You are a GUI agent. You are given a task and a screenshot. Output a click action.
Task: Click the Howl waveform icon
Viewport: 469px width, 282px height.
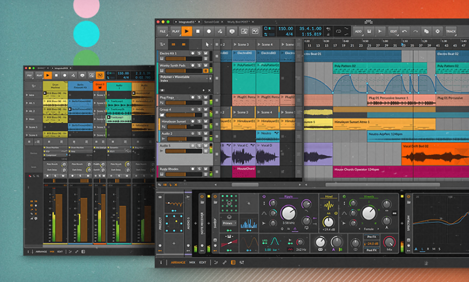pyautogui.click(x=329, y=206)
